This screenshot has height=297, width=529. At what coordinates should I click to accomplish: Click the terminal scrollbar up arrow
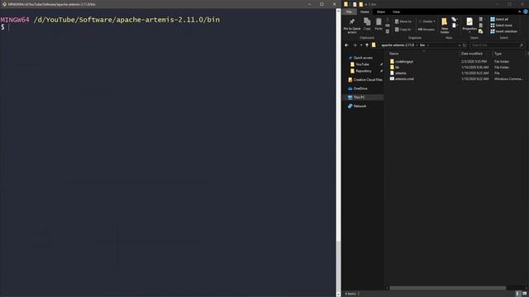tap(338, 11)
